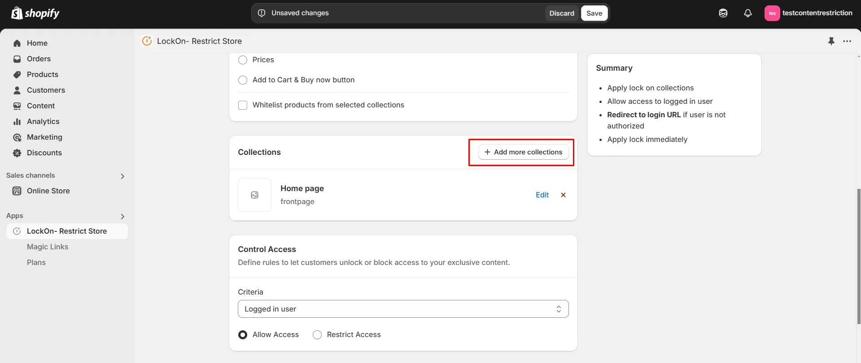Expand the Apps section
The height and width of the screenshot is (363, 861).
(122, 216)
